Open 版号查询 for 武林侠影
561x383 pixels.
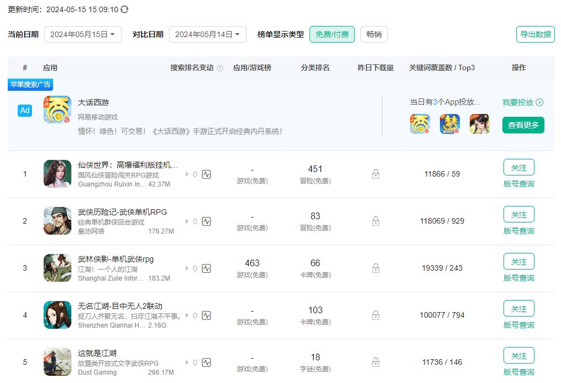point(519,278)
